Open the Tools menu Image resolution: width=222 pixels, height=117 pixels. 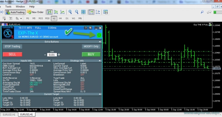pos(8,6)
